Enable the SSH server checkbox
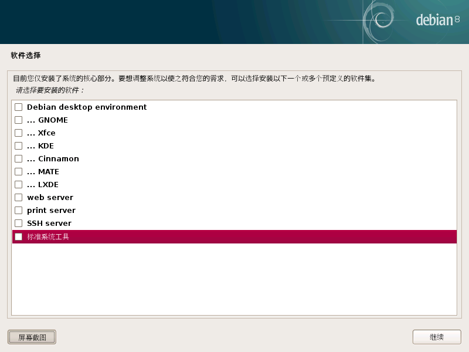 [19, 224]
